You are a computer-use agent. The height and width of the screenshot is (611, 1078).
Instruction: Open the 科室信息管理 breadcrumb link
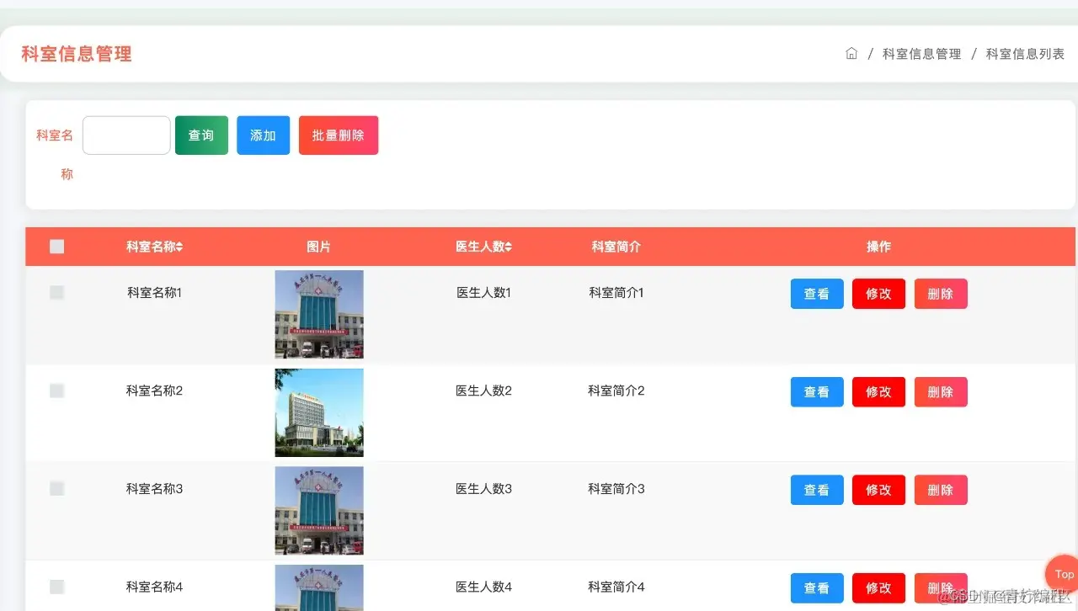point(921,54)
